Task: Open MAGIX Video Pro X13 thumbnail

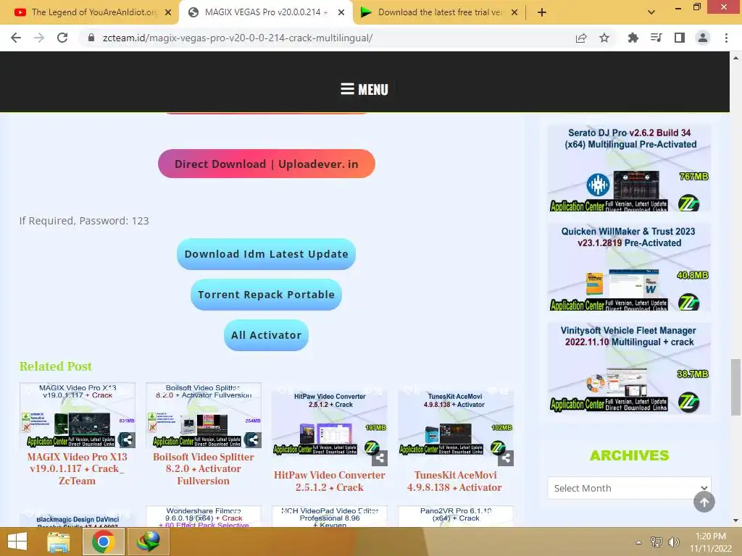Action: [77, 416]
